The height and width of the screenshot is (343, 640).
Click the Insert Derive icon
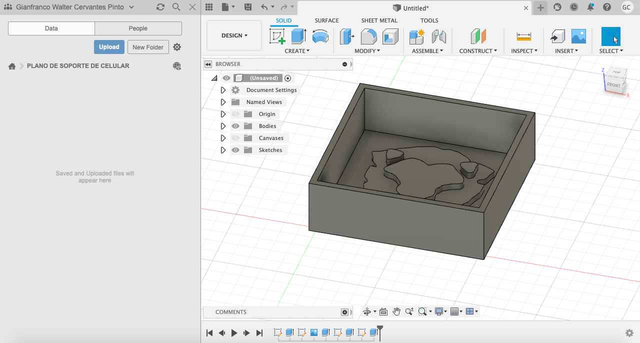point(557,36)
